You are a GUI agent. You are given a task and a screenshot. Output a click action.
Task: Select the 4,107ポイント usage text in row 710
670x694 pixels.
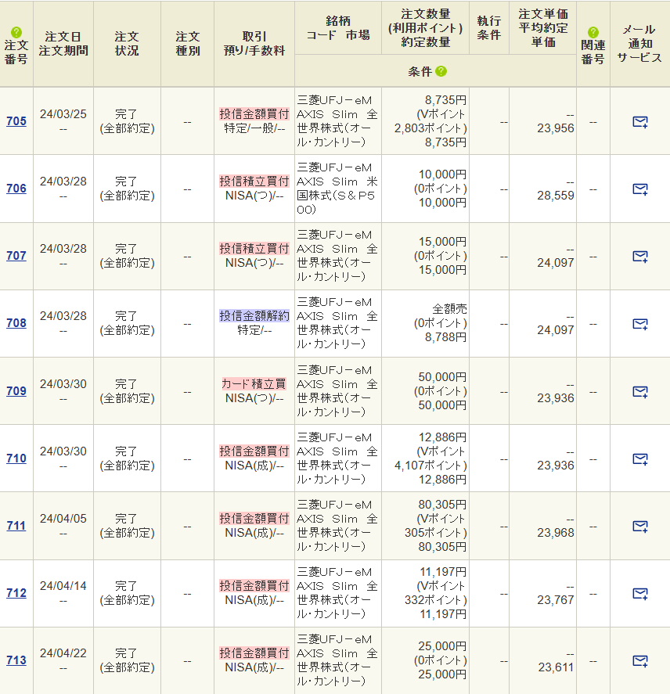click(x=430, y=466)
